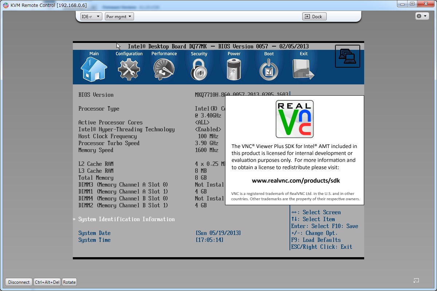
Task: Click the Total Memory label
Action: pyautogui.click(x=96, y=178)
